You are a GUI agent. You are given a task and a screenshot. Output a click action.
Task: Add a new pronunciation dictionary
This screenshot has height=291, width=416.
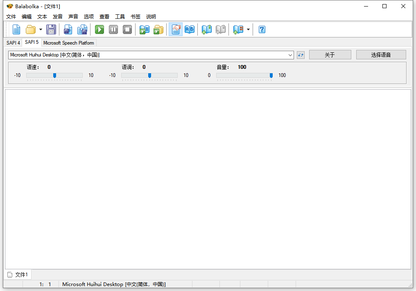tap(206, 29)
